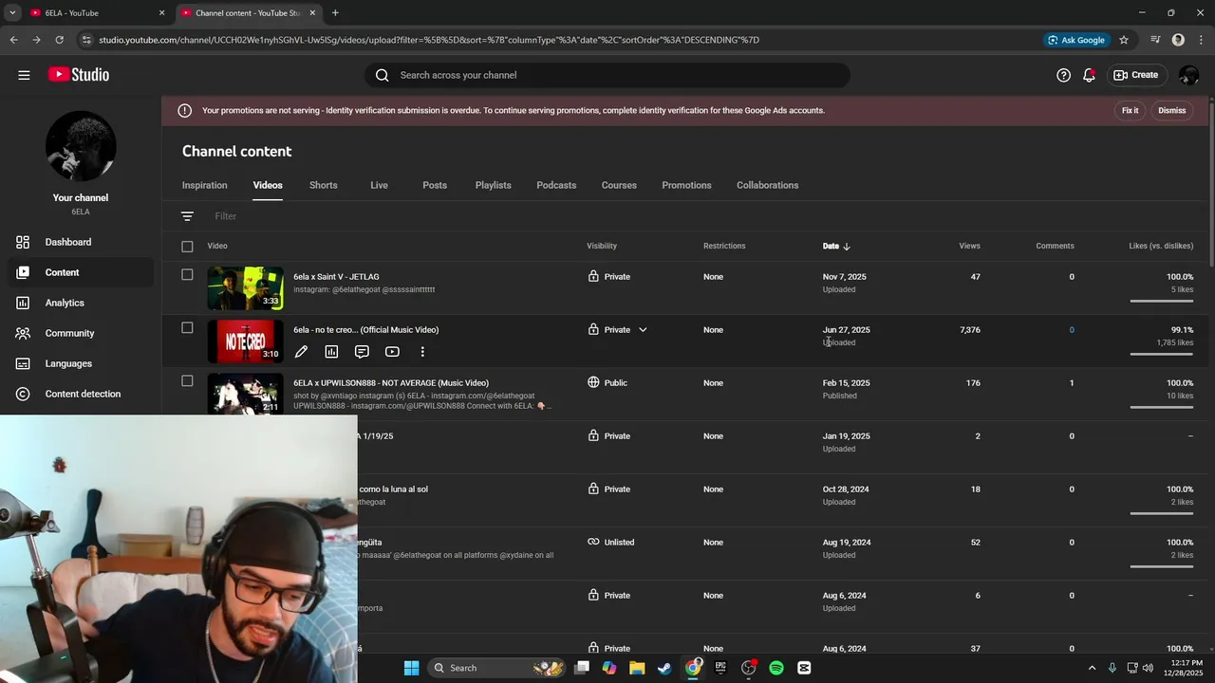
Task: Select the NOT AVERAGE video checkbox
Action: (x=187, y=381)
